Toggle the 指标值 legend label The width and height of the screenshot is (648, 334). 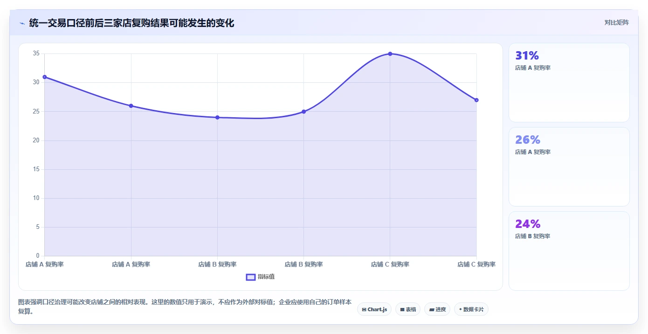266,277
